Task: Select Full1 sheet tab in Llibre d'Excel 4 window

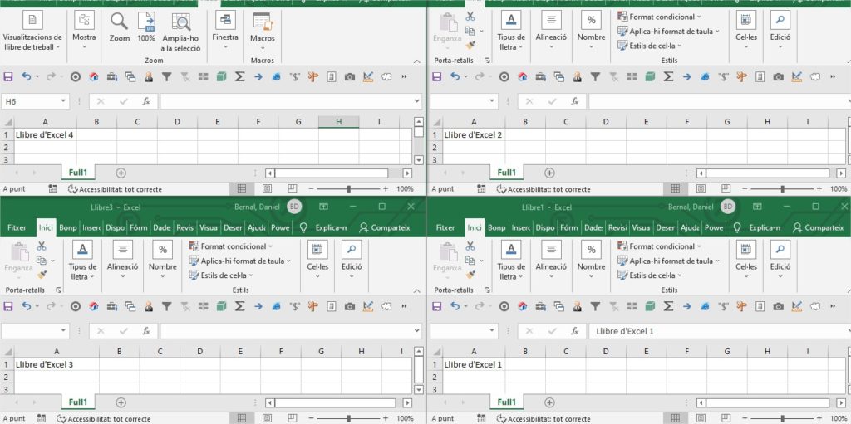Action: pos(77,173)
